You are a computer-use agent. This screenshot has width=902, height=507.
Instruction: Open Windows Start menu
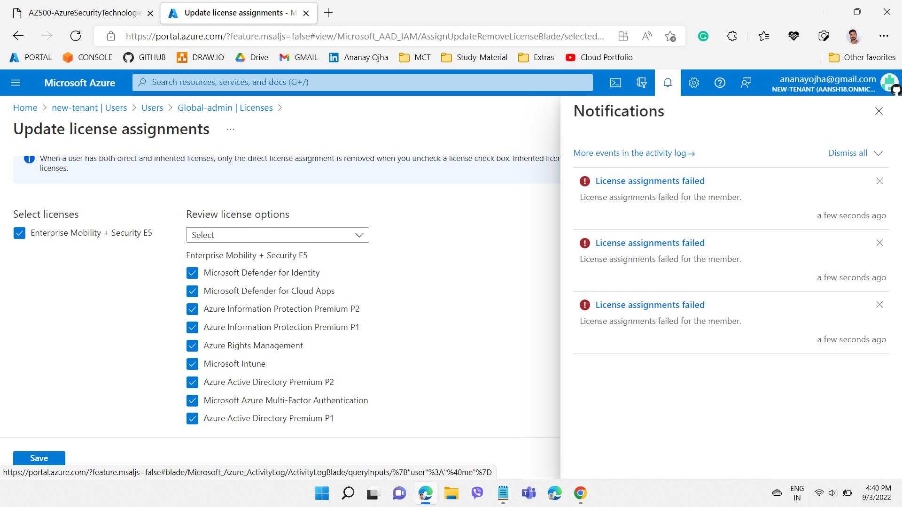click(322, 493)
